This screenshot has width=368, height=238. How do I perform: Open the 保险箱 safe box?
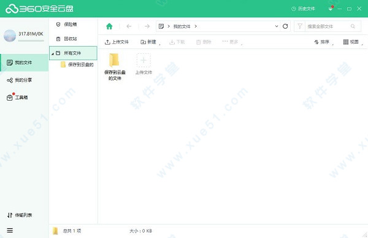[67, 25]
